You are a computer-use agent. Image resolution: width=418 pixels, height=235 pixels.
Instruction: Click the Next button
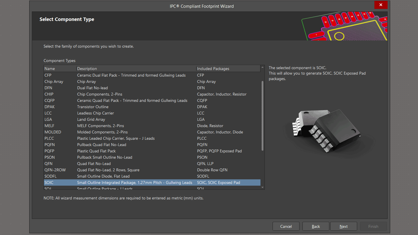(x=343, y=226)
